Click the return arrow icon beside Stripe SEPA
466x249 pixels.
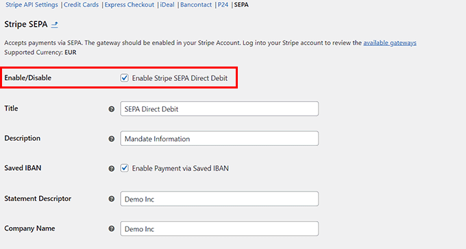click(x=54, y=25)
